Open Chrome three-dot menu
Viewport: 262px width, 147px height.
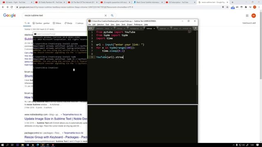click(259, 7)
